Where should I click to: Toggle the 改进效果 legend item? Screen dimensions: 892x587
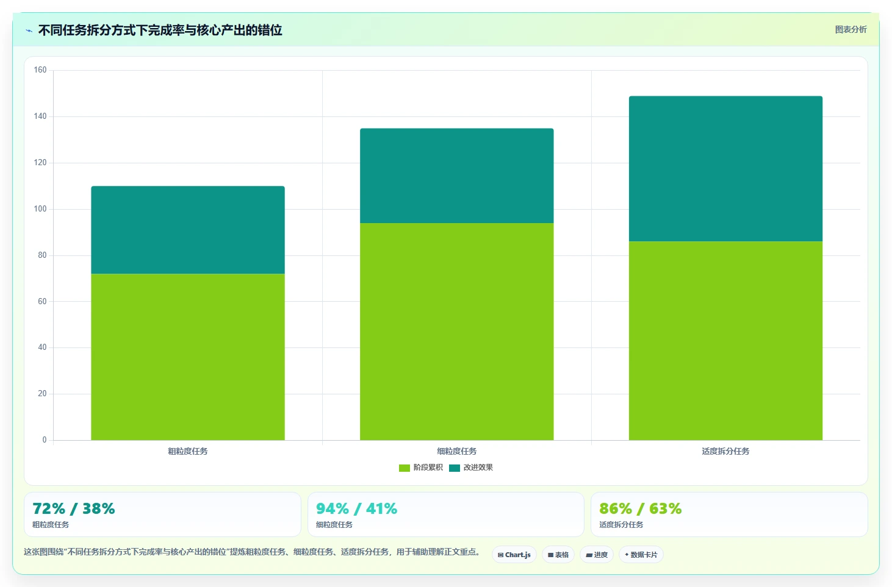tap(471, 468)
